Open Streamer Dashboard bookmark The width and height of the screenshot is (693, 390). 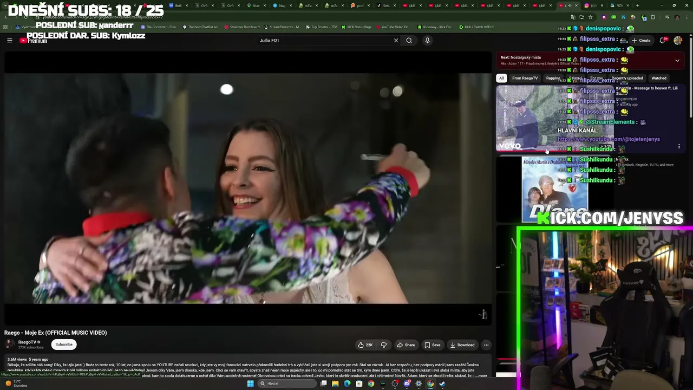coord(241,27)
